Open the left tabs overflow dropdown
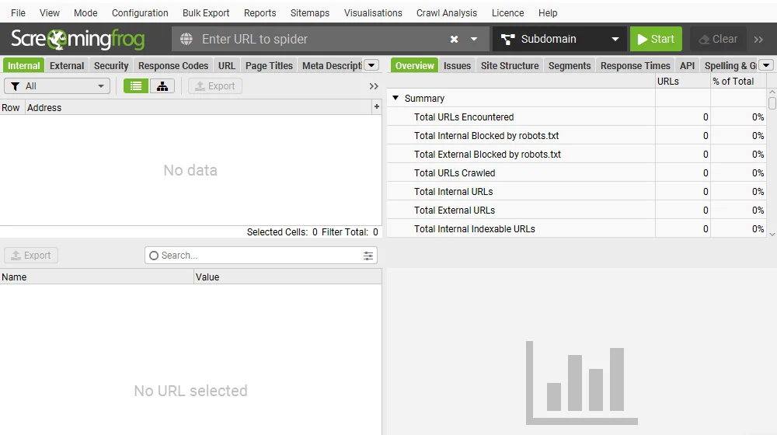This screenshot has height=435, width=777. (371, 65)
